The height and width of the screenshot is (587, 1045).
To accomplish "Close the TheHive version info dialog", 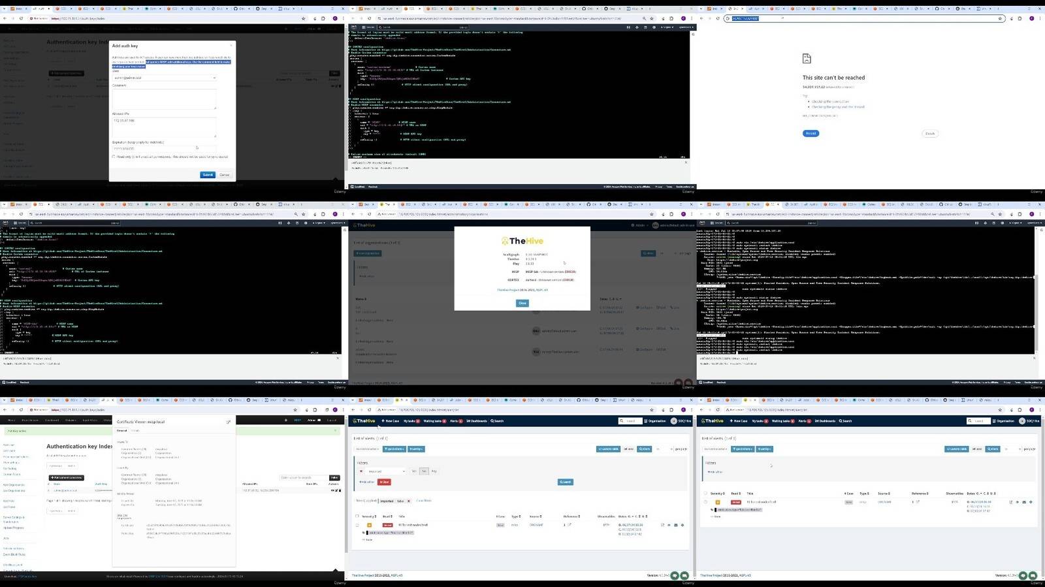I will point(522,303).
